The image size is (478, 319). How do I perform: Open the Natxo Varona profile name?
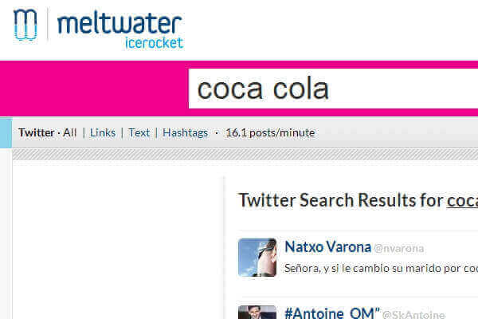pyautogui.click(x=327, y=247)
